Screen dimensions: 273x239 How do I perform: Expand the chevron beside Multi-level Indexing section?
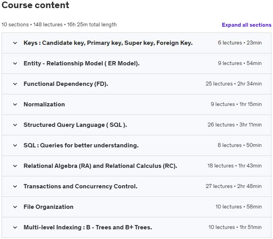coord(15,227)
